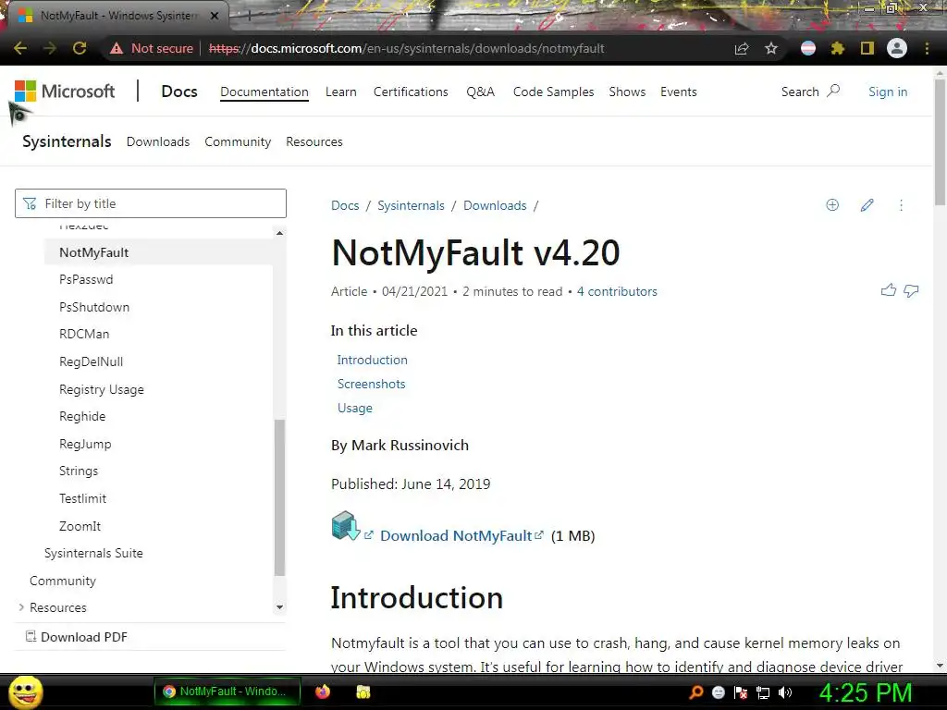Follow the Docs breadcrumb link
This screenshot has height=710, width=947.
coord(345,205)
